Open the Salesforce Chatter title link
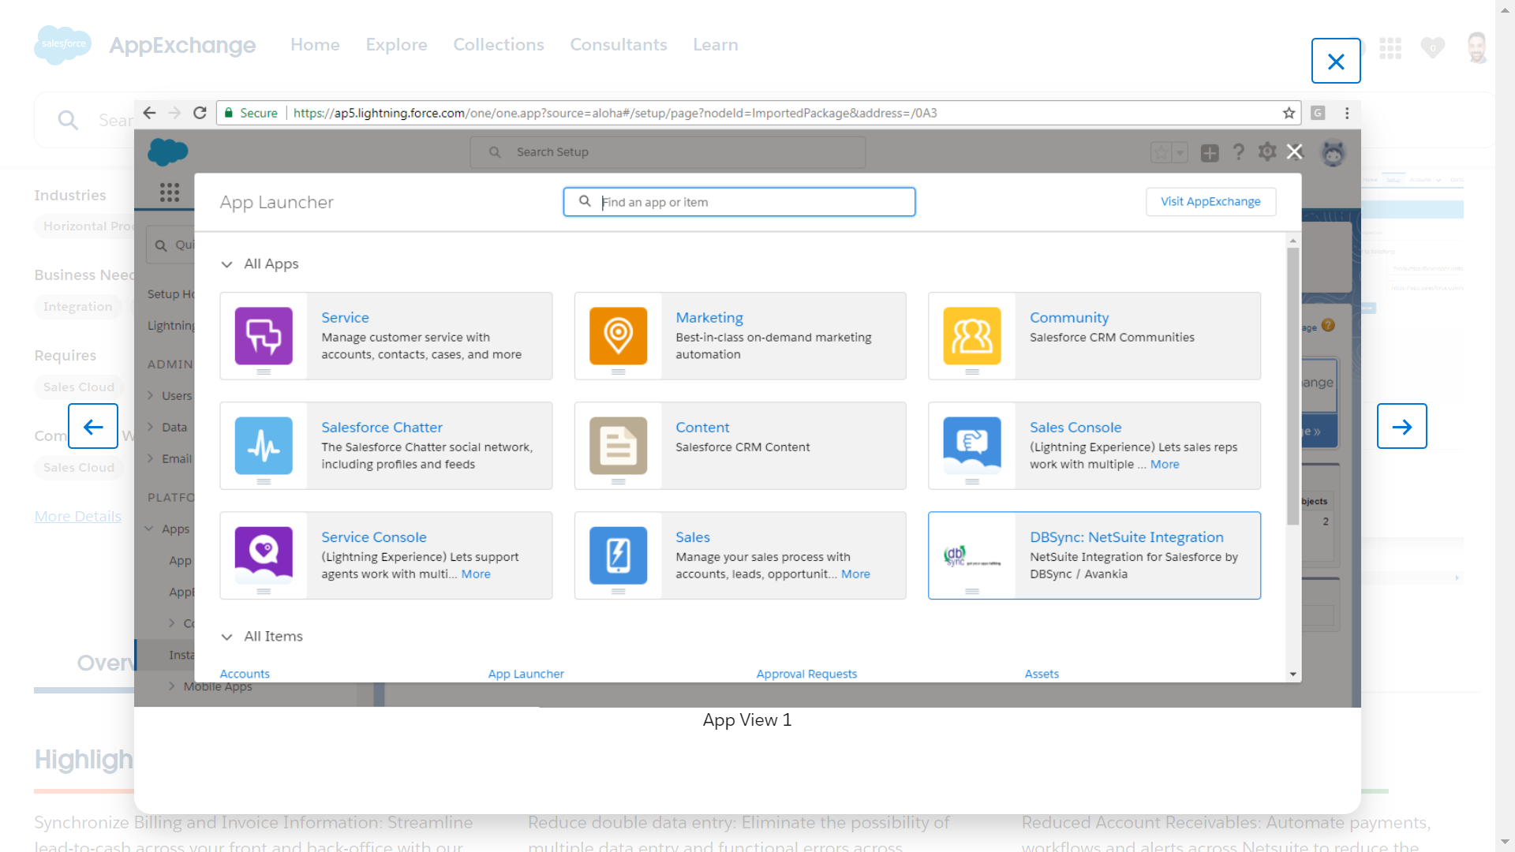This screenshot has height=852, width=1515. [x=382, y=428]
